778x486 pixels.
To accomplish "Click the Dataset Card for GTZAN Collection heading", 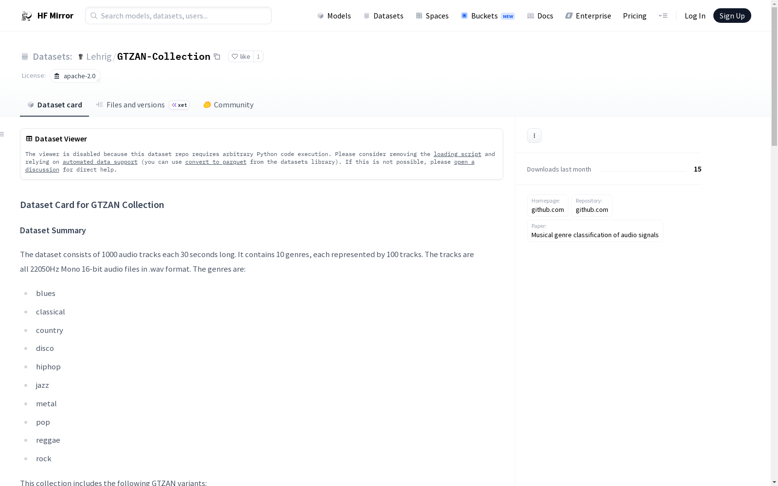I will pyautogui.click(x=92, y=205).
